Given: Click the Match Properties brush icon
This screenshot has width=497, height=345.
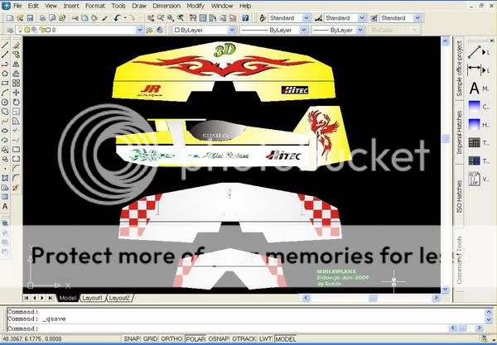Looking at the screenshot, I should tap(104, 18).
